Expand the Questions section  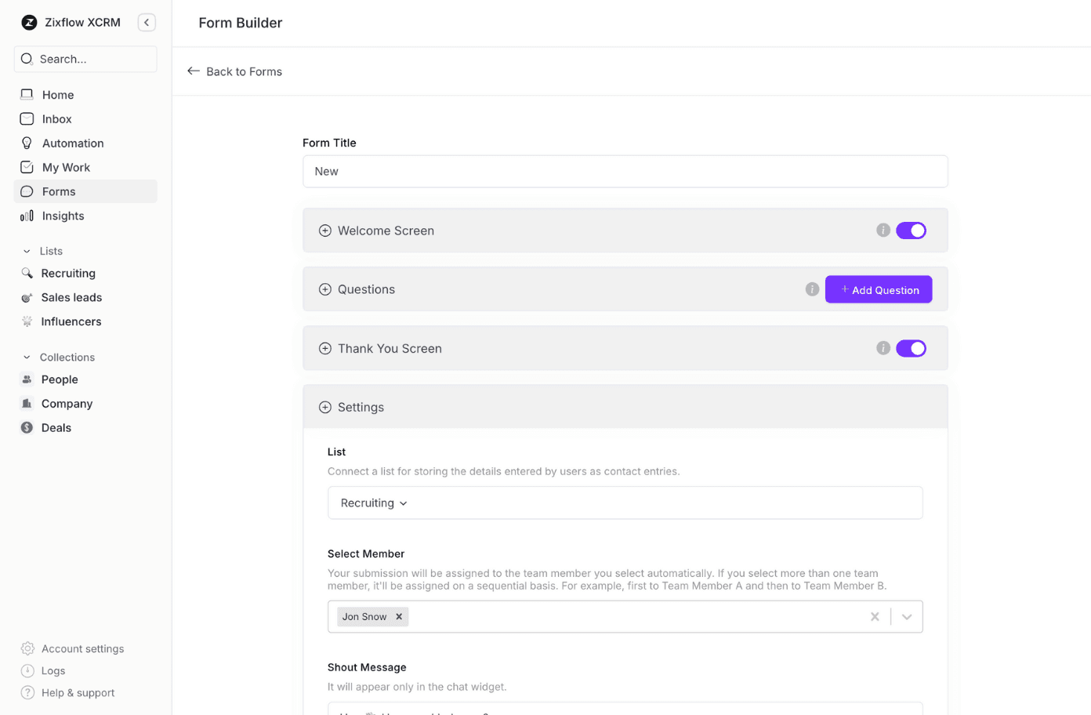tap(325, 289)
